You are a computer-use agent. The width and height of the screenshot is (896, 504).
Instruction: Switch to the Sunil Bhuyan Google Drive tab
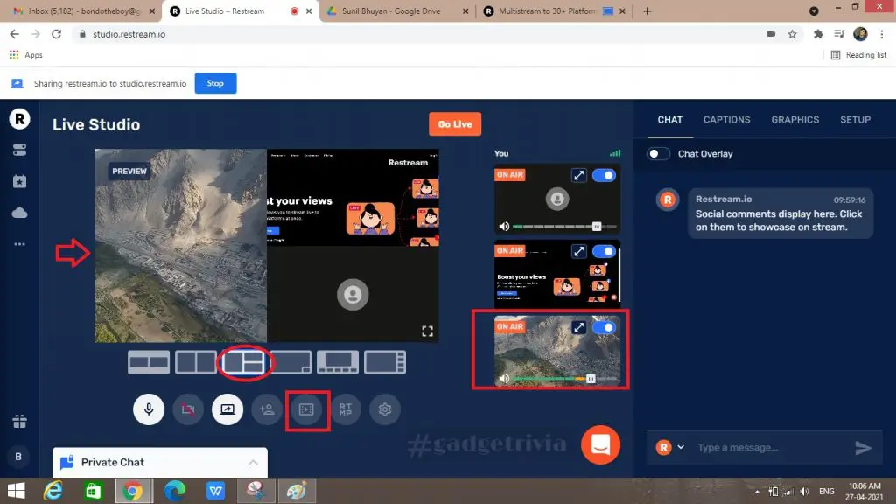(x=398, y=11)
